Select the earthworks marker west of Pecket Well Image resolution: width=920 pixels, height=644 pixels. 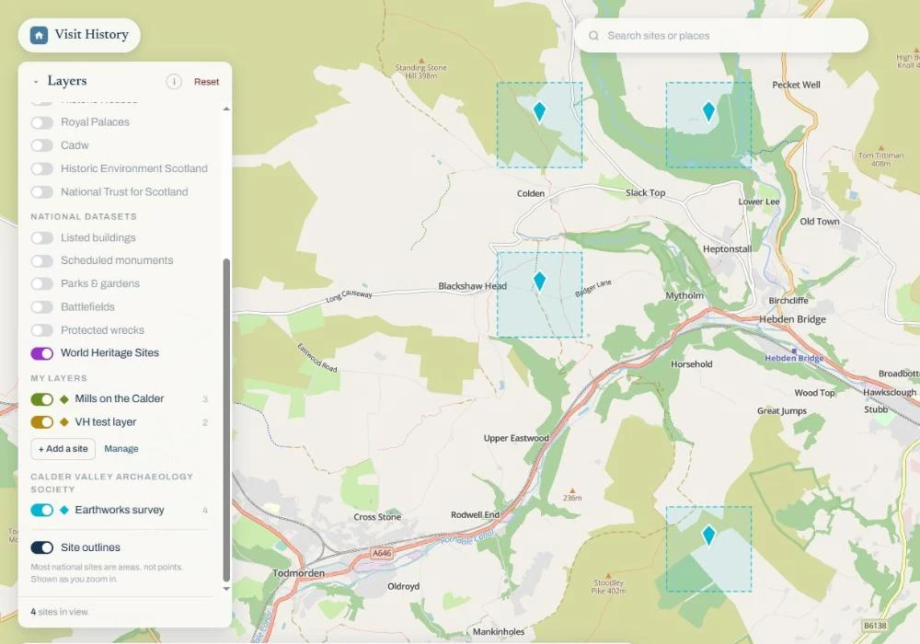708,111
